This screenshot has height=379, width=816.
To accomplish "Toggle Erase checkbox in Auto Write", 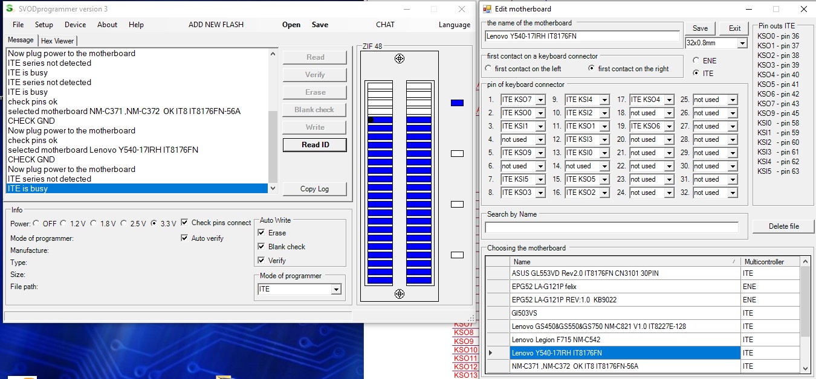I will pos(261,233).
